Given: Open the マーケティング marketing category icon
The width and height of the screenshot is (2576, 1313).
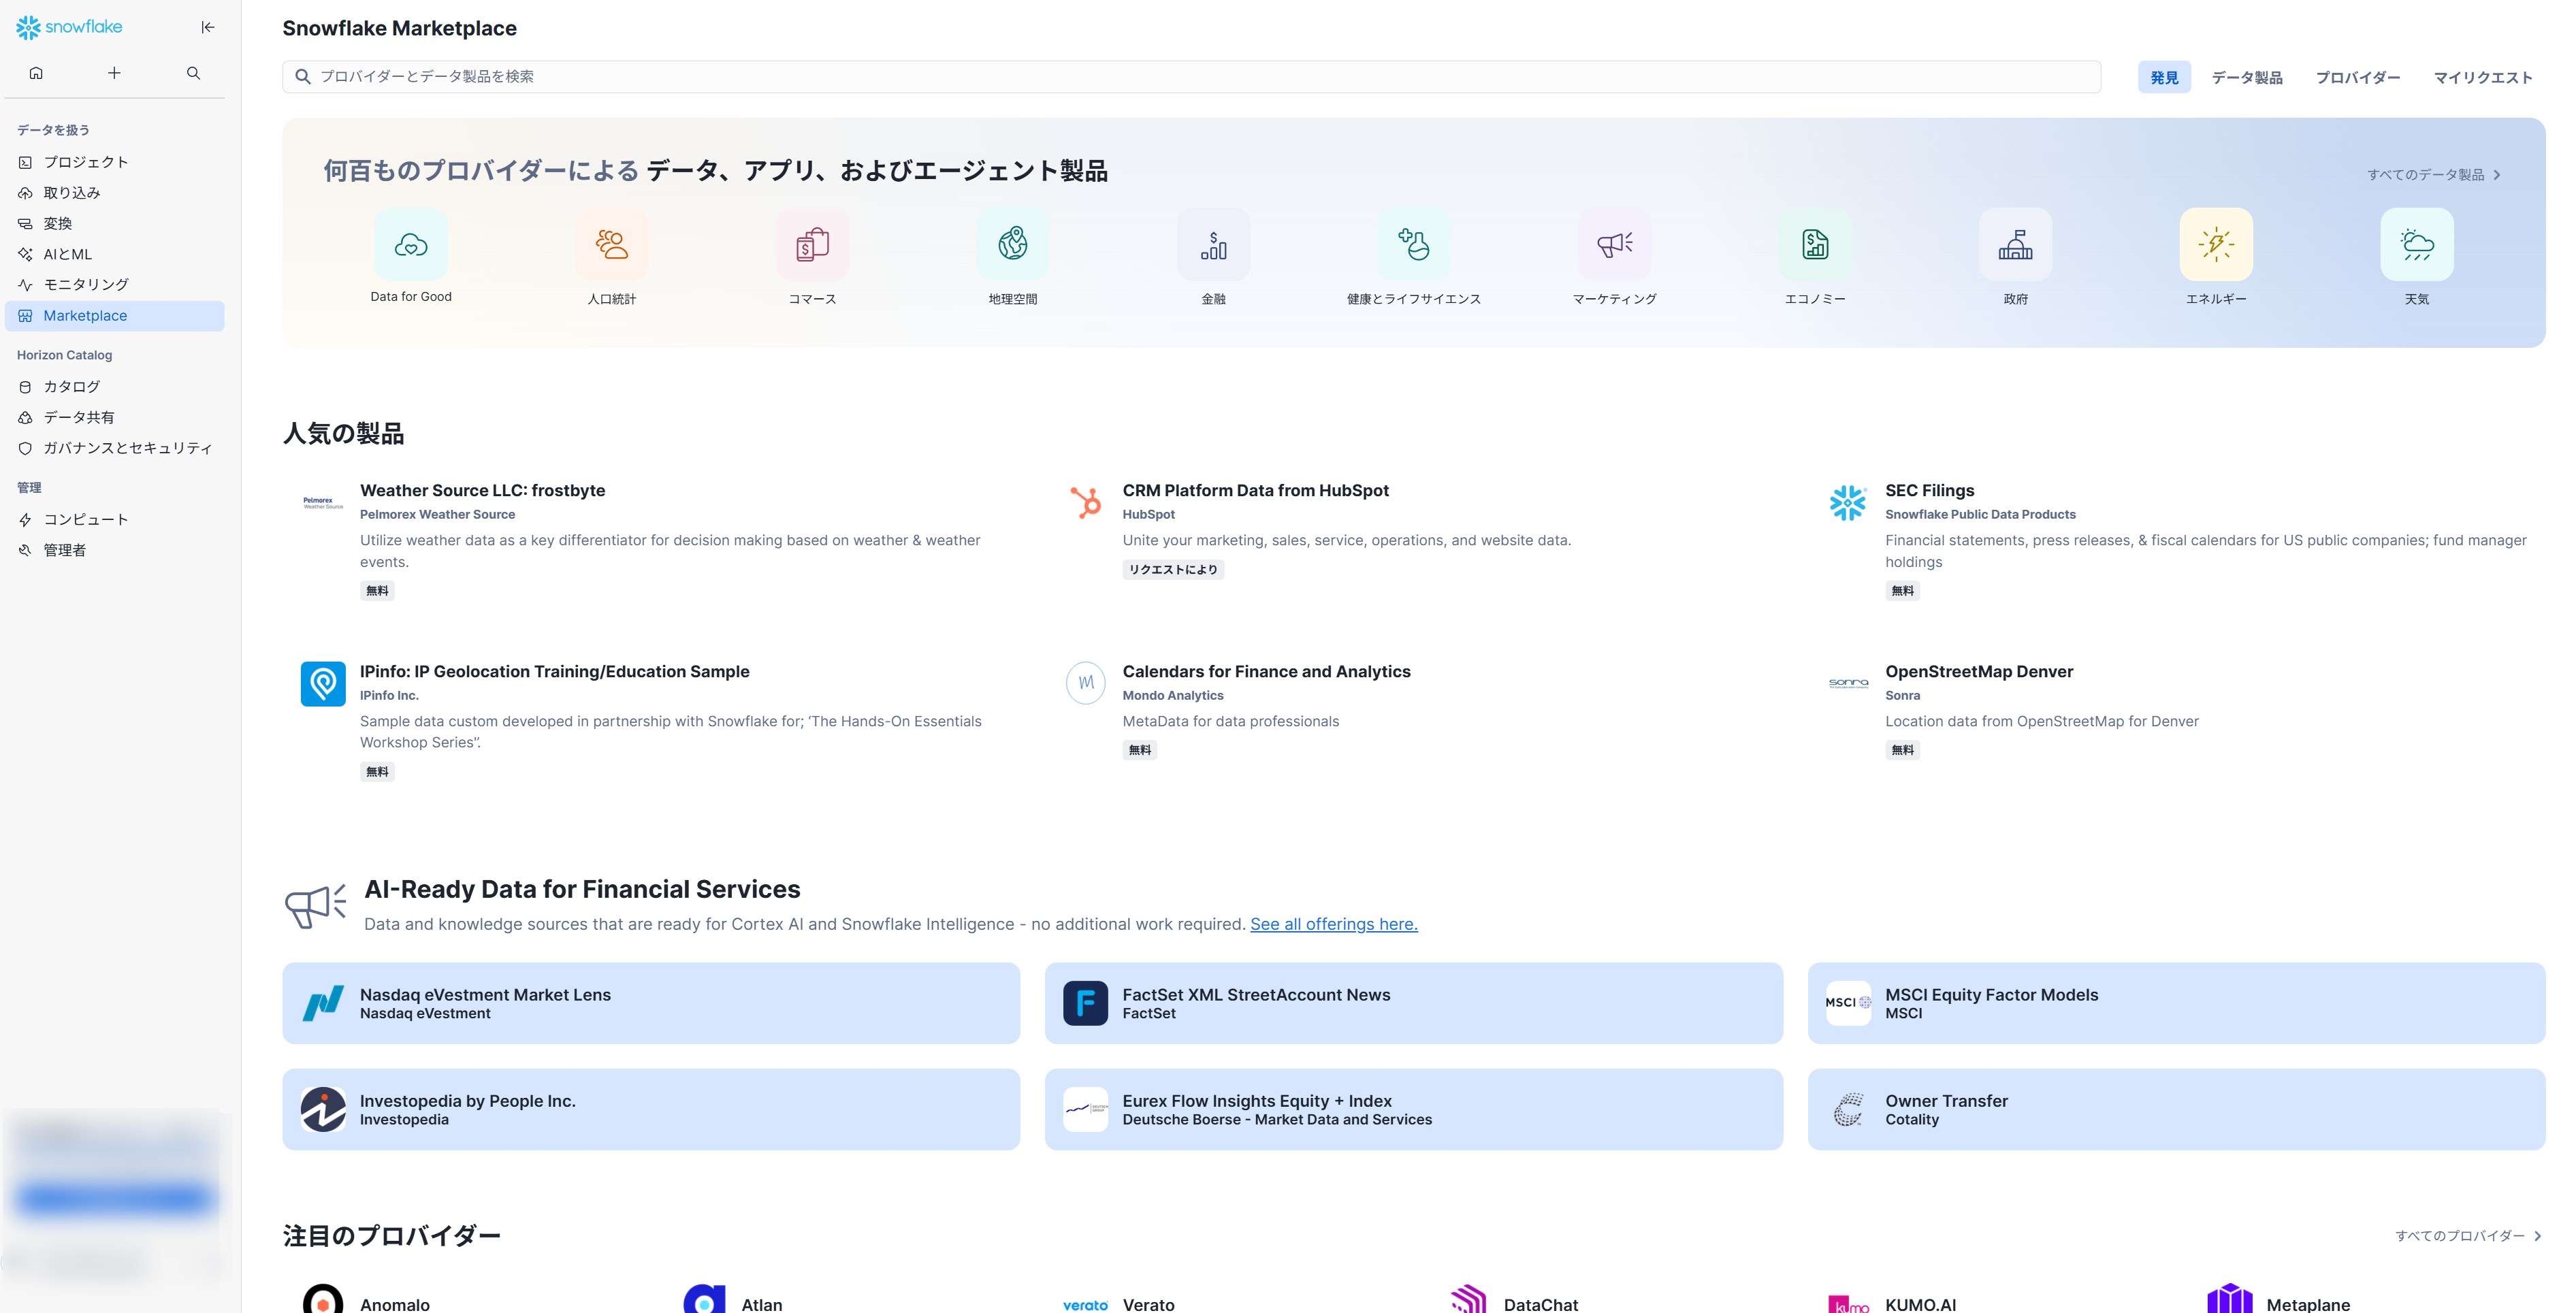Looking at the screenshot, I should (1614, 245).
